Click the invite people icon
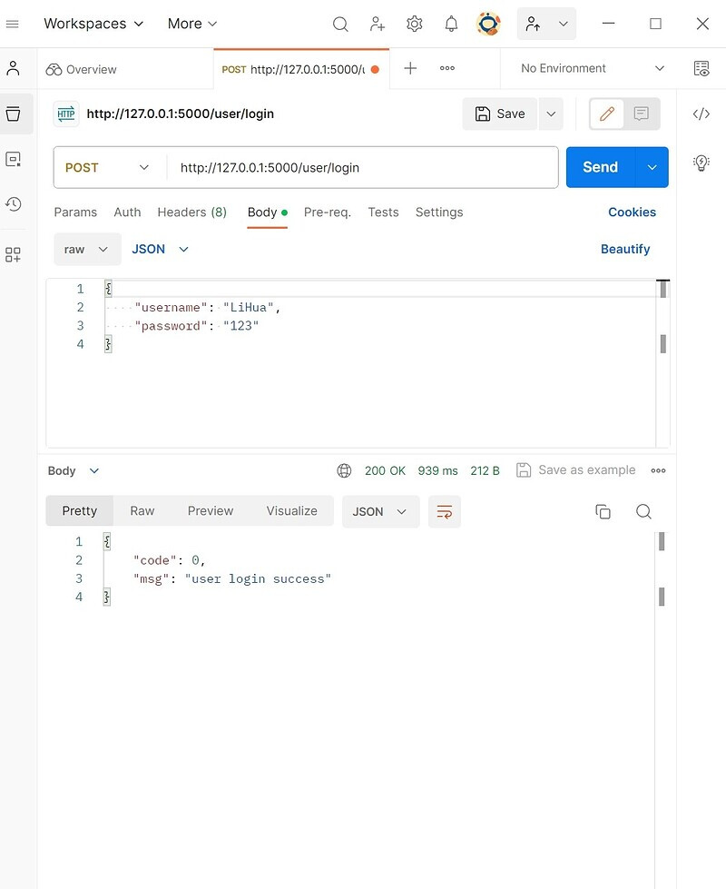The height and width of the screenshot is (889, 726). point(377,24)
